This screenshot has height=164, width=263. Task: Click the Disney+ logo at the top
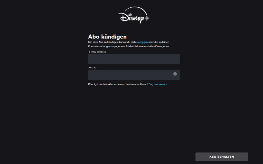point(134,15)
